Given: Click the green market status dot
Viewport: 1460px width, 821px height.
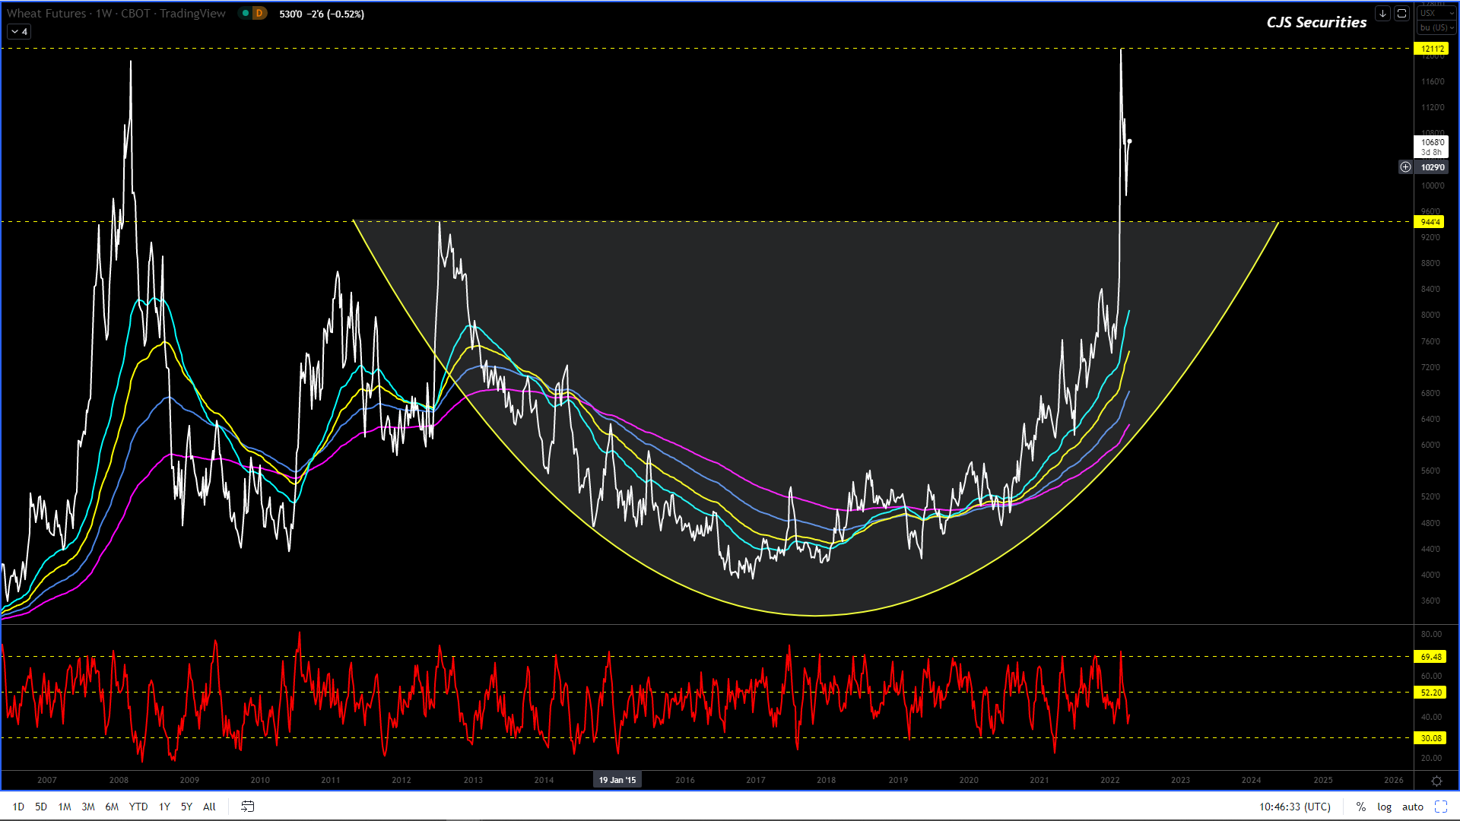Looking at the screenshot, I should pos(246,14).
